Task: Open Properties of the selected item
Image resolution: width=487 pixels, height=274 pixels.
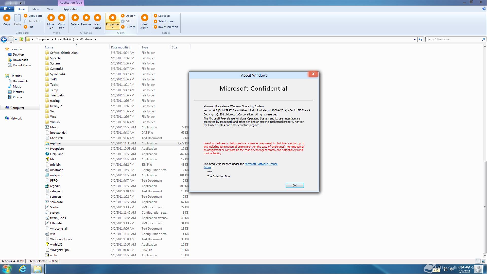Action: pos(113,22)
